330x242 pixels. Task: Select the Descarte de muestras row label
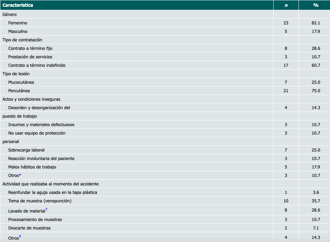point(30,228)
